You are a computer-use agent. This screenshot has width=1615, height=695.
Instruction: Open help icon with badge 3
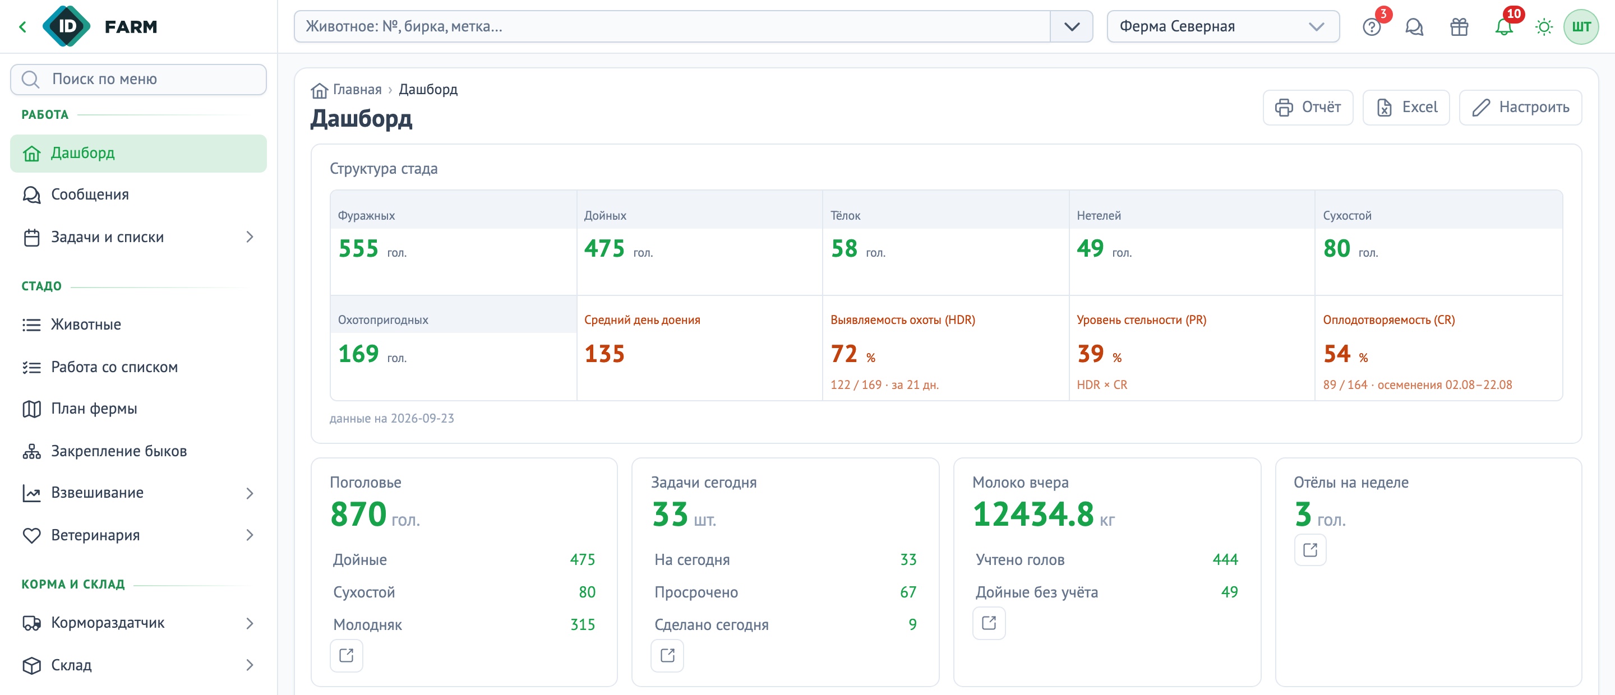coord(1371,27)
